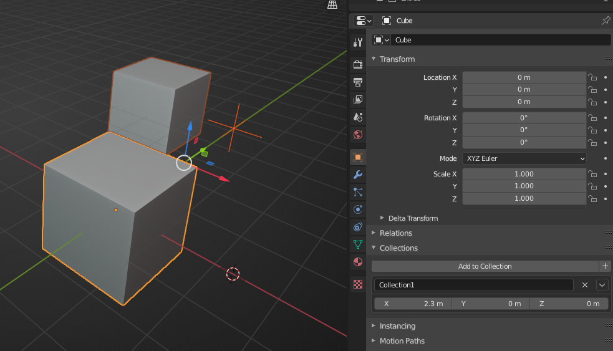Remove object from Collection1 with X button
The width and height of the screenshot is (613, 351).
click(x=585, y=285)
